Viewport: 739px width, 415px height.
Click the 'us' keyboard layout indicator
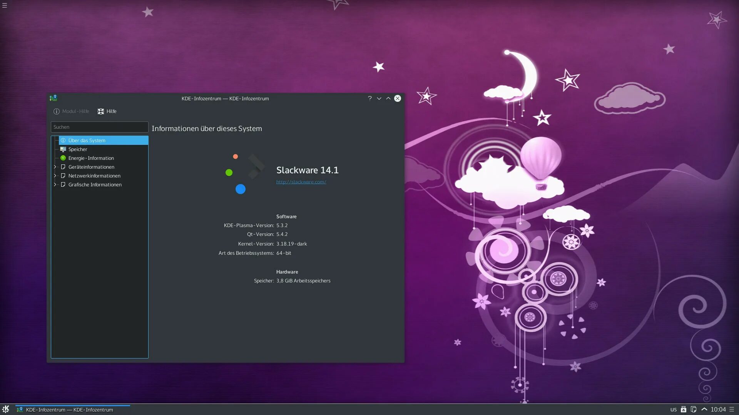[673, 409]
